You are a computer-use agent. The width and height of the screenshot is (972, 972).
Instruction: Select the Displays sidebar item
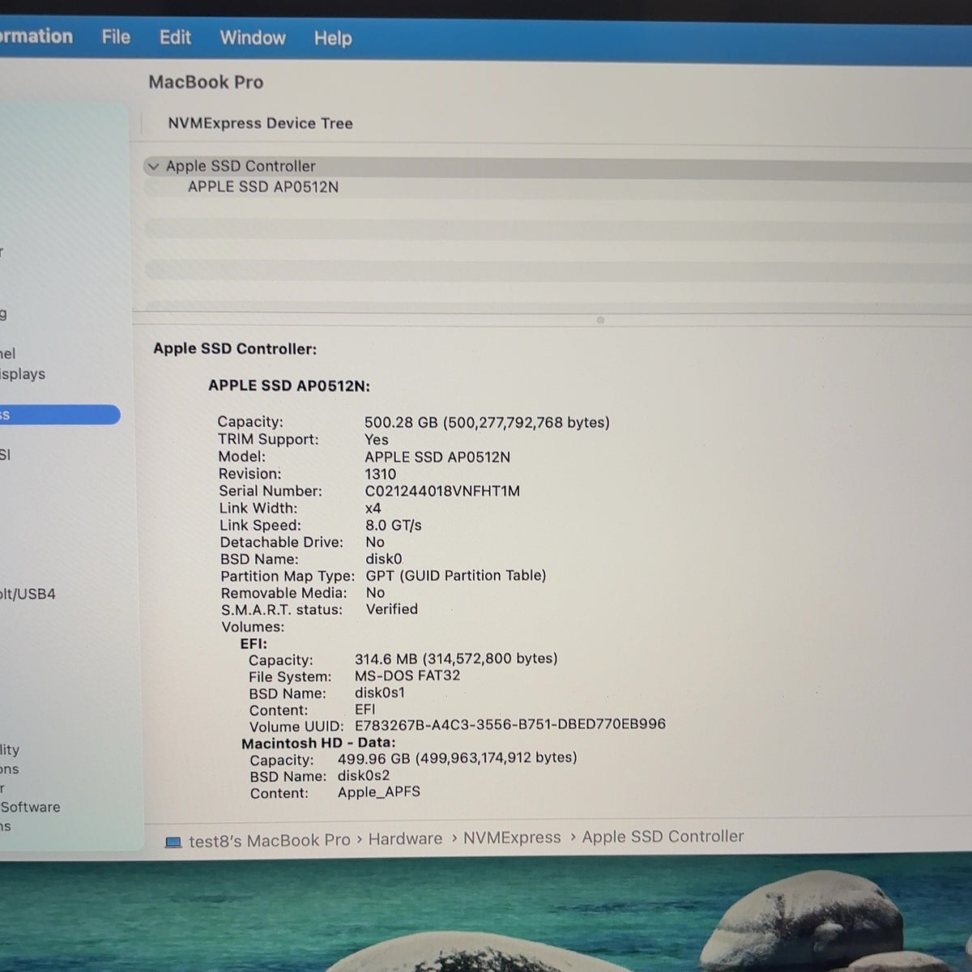coord(23,374)
